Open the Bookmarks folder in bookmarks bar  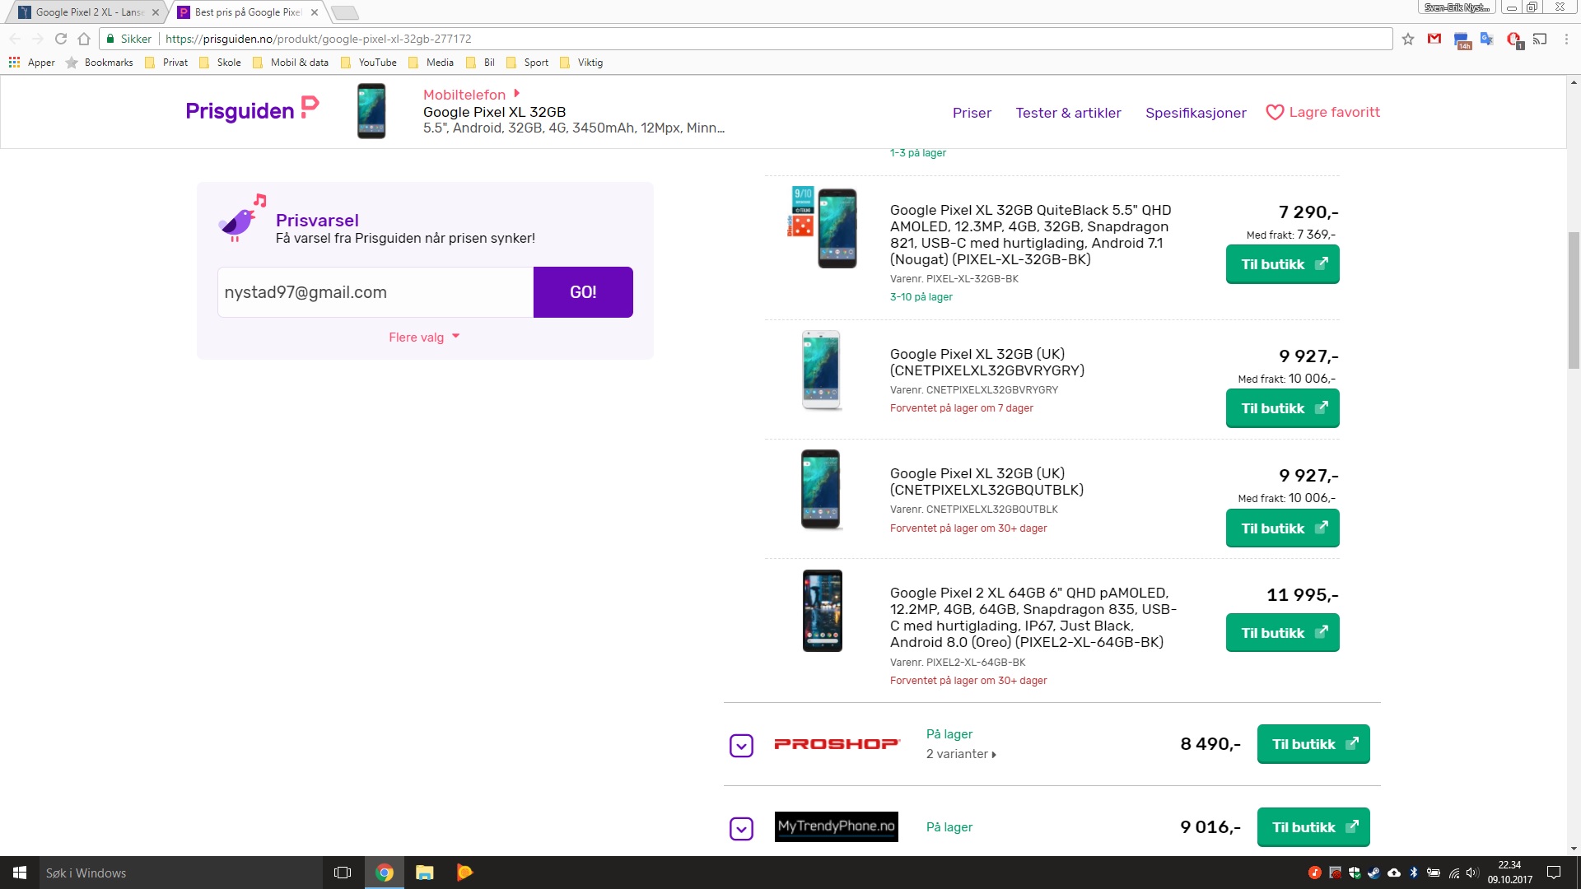coord(100,62)
